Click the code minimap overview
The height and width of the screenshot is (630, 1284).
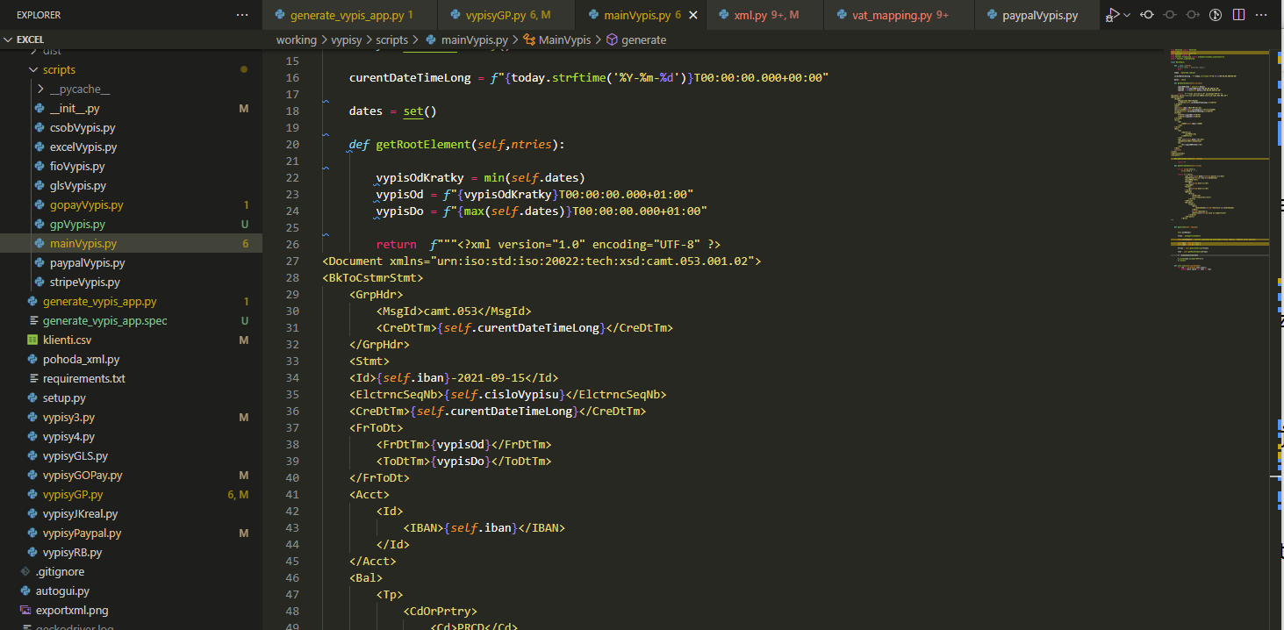pos(1219,158)
